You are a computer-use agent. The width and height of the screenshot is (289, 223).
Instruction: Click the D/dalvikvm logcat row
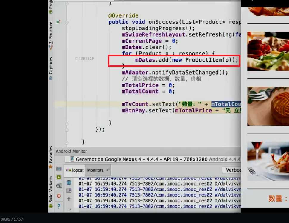(x=160, y=184)
